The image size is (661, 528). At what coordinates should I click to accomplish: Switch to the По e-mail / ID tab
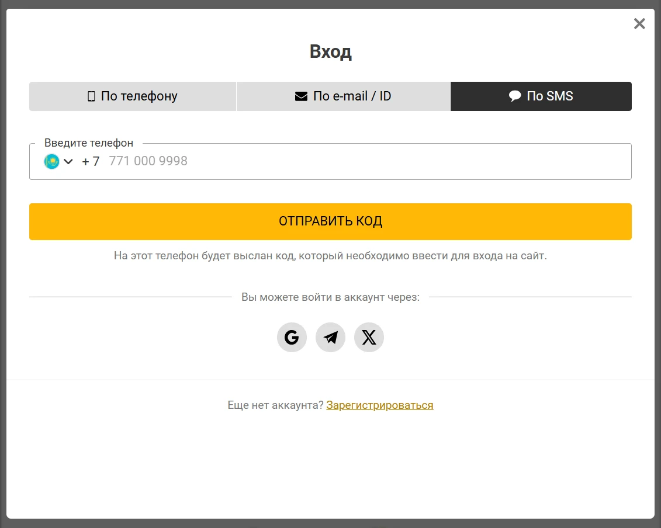pos(343,96)
